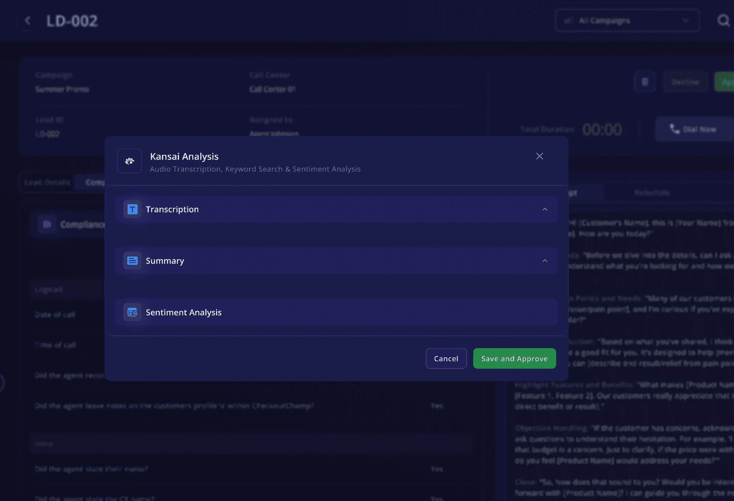734x501 pixels.
Task: Click the Transcription T icon
Action: click(132, 209)
